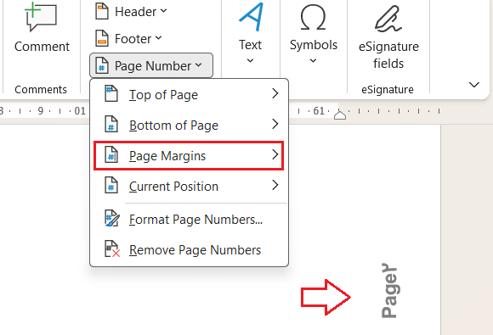Open Format Page Numbers dialog

click(189, 219)
